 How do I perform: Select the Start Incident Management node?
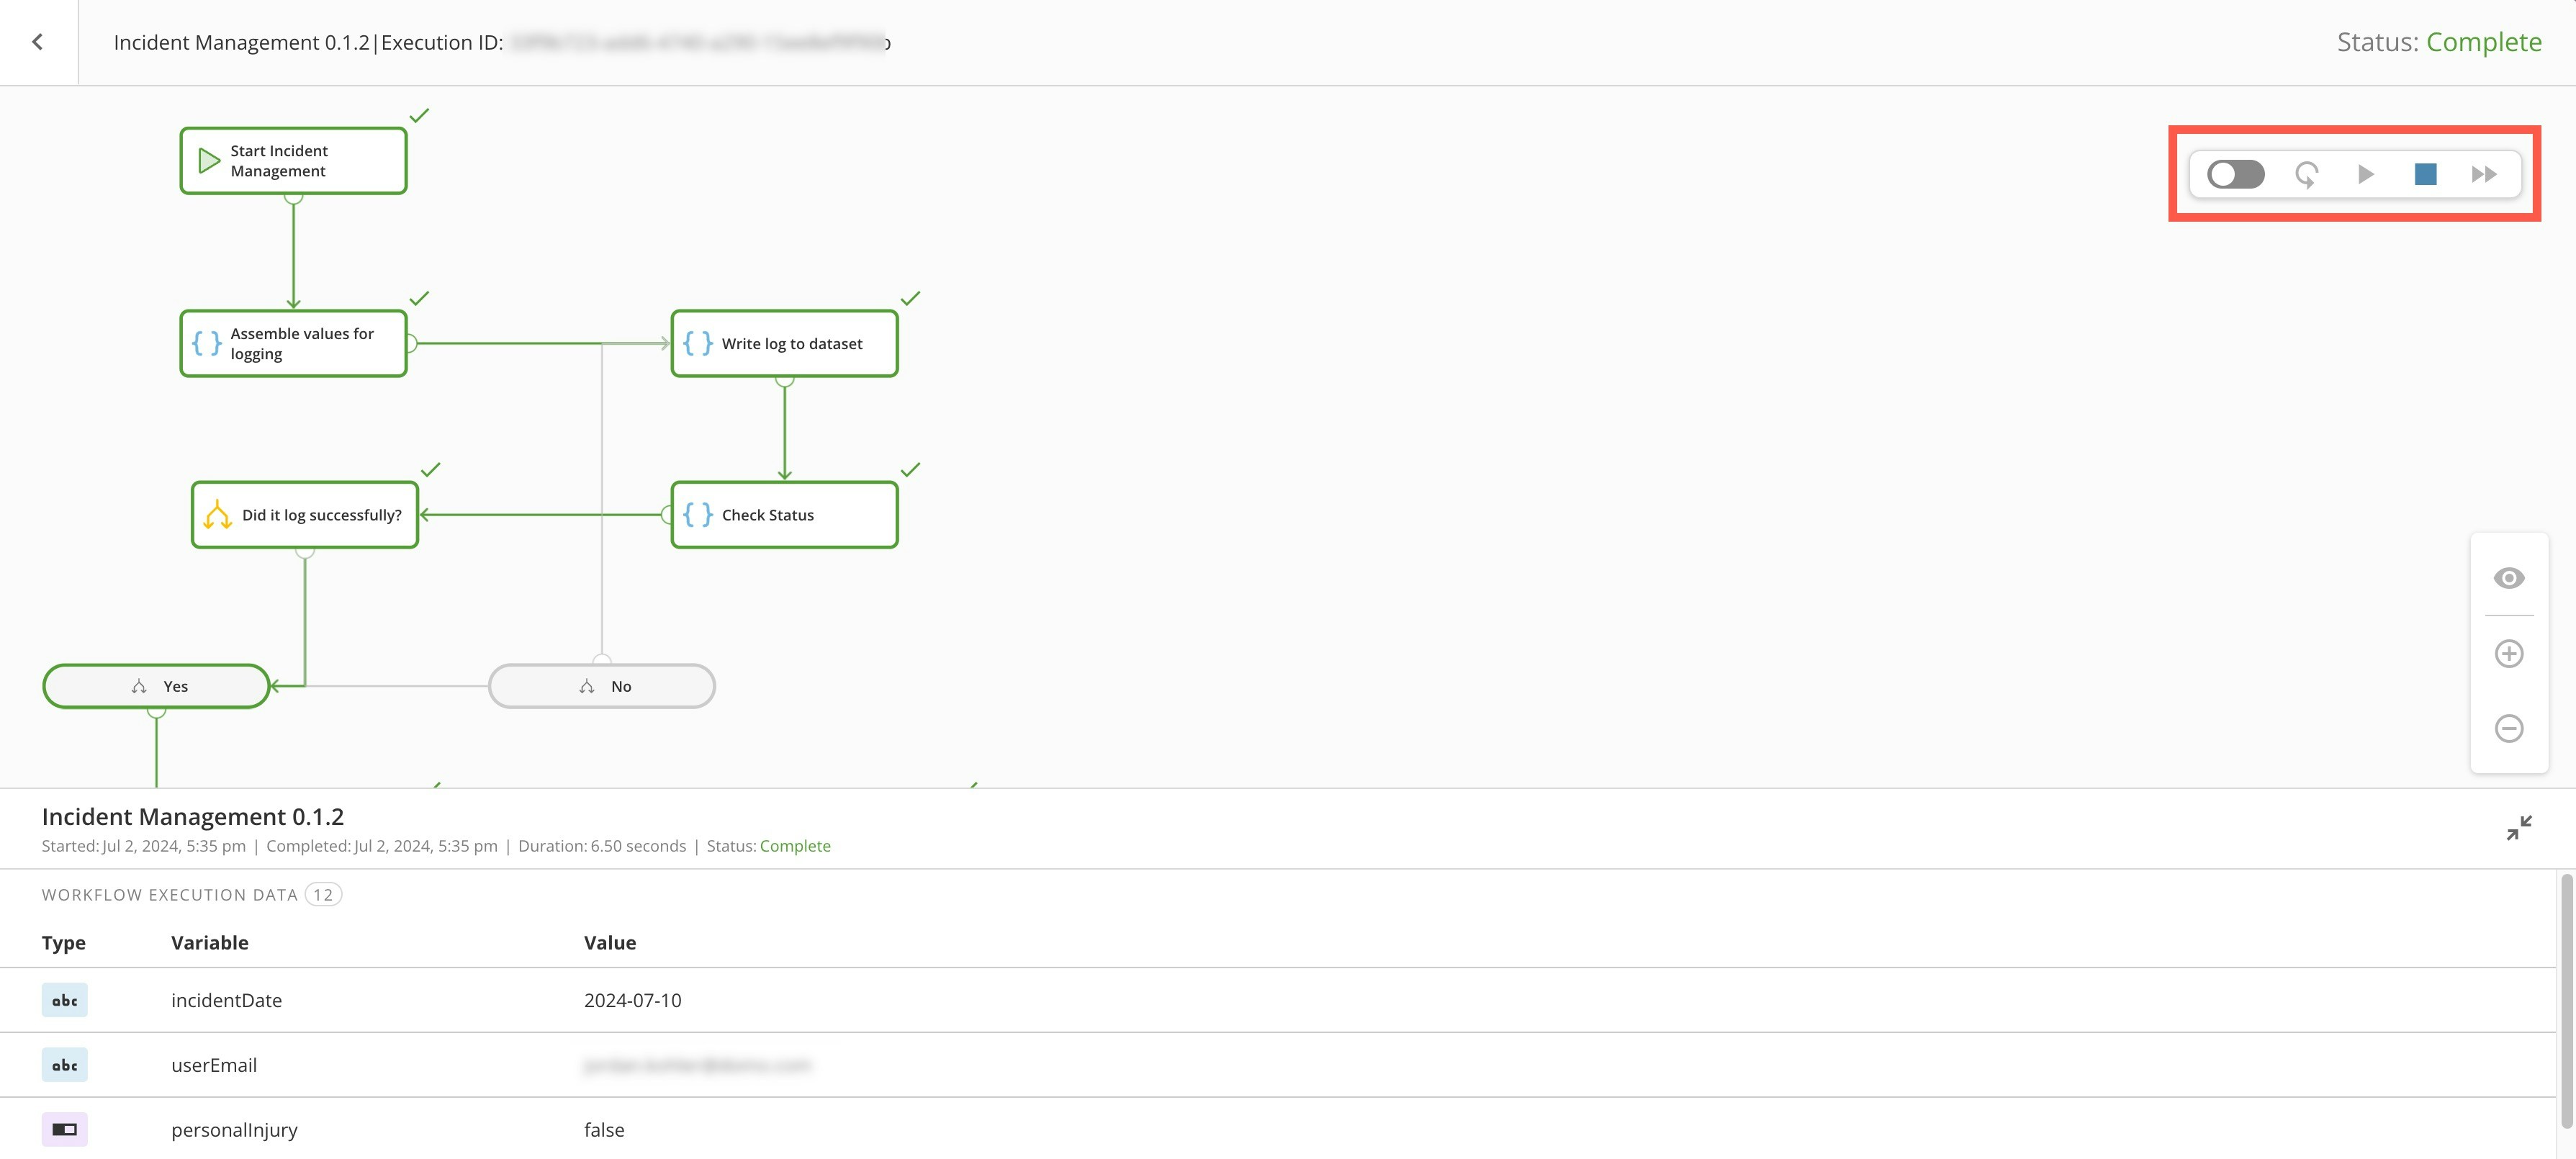(x=293, y=161)
